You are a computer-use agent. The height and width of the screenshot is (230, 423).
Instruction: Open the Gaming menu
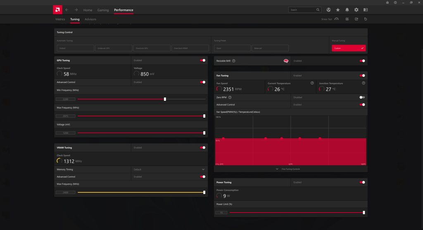[103, 10]
